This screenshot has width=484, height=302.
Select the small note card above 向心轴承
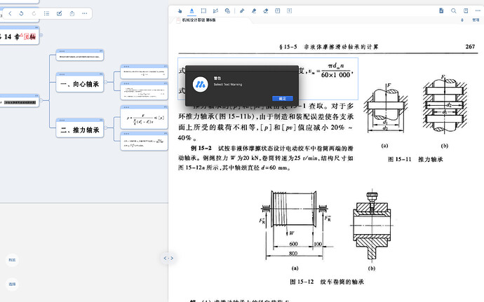point(80,55)
